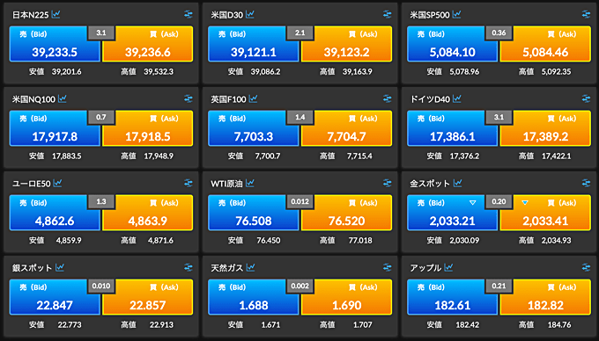This screenshot has height=341, width=599.
Task: Sell 天然ガス at Bid 1.688
Action: tap(254, 297)
